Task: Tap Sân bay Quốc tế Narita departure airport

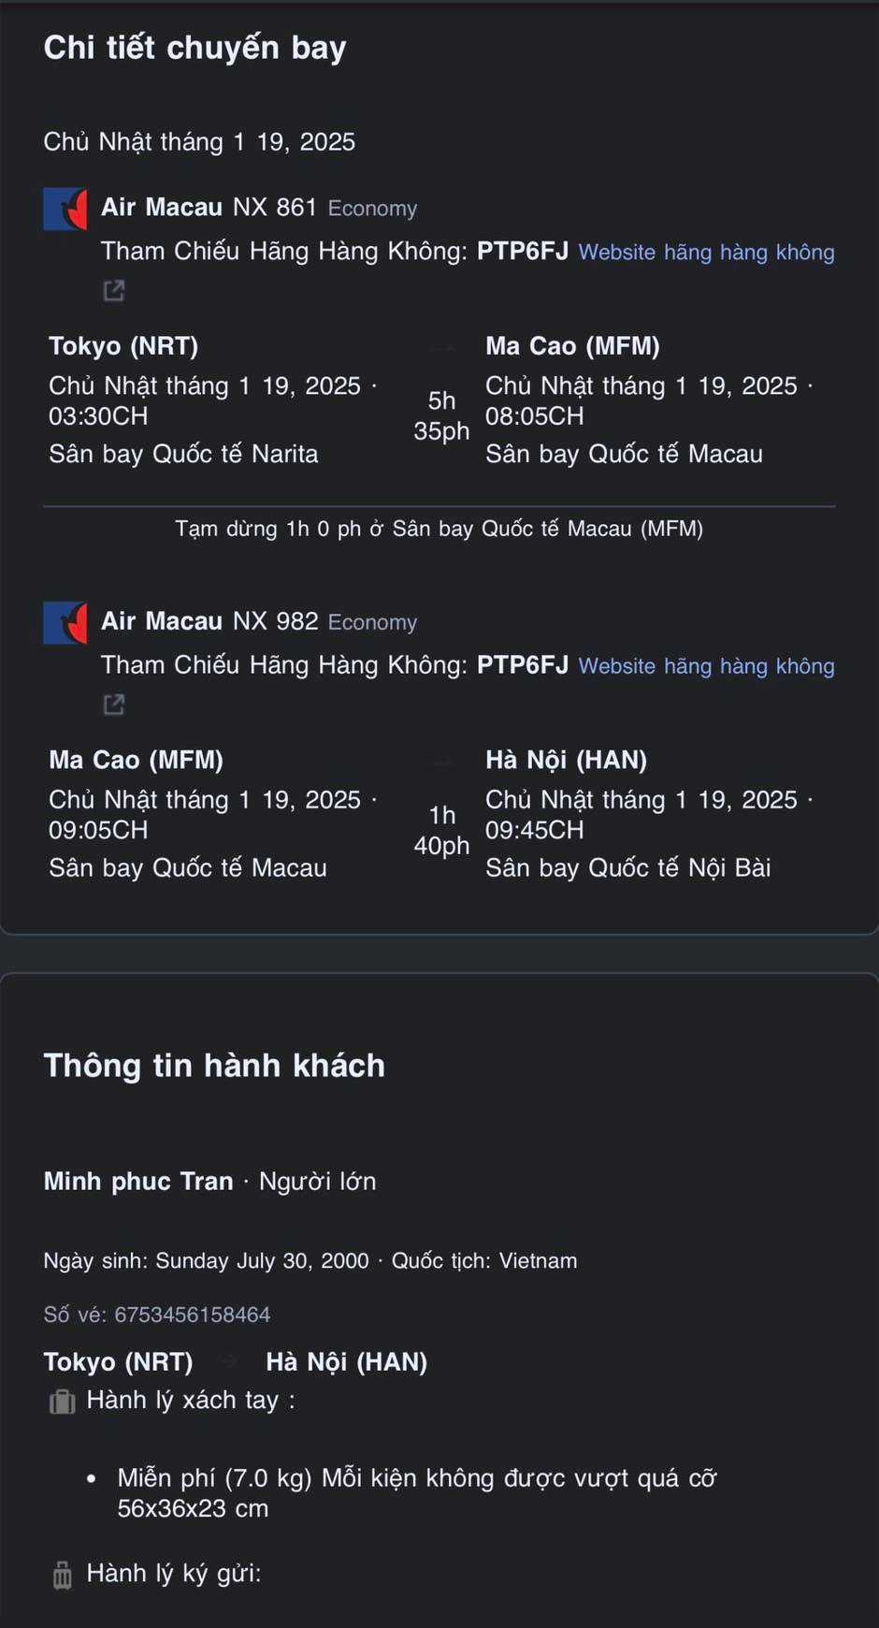Action: (183, 455)
